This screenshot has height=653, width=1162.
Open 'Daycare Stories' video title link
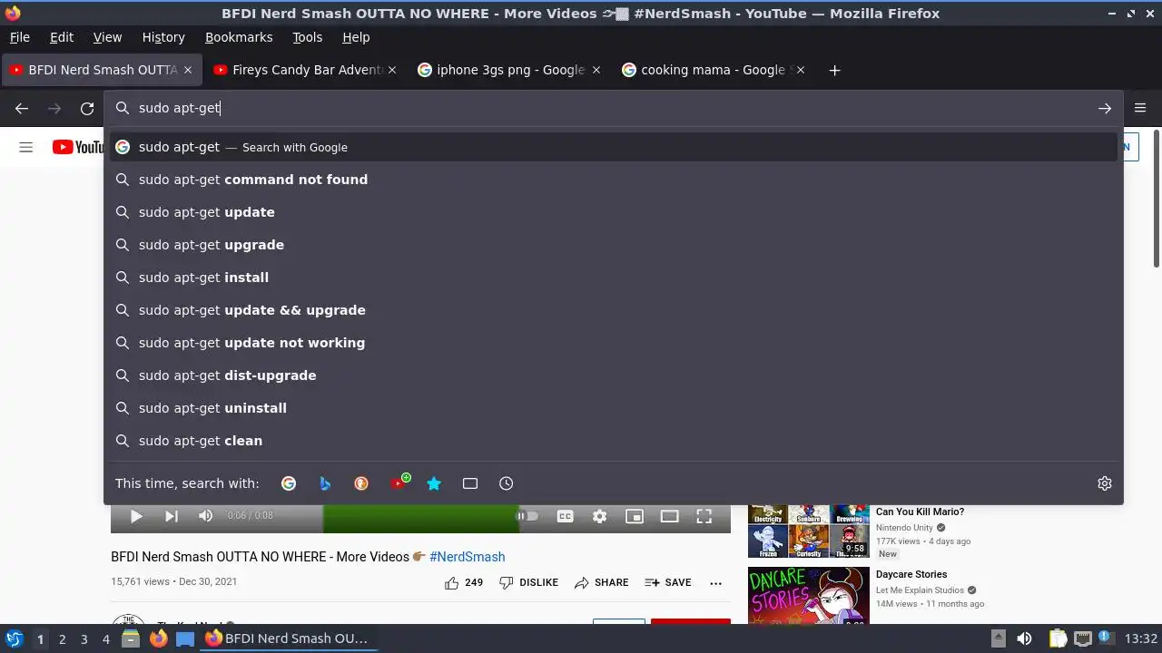point(911,574)
